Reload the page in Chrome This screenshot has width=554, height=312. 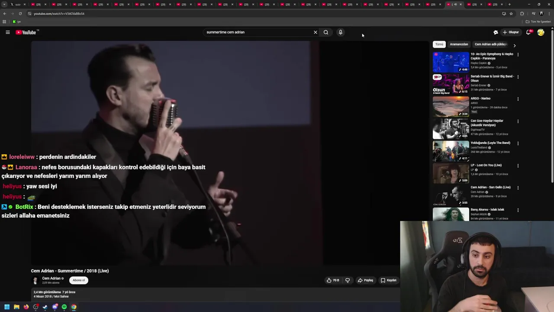[x=20, y=13]
